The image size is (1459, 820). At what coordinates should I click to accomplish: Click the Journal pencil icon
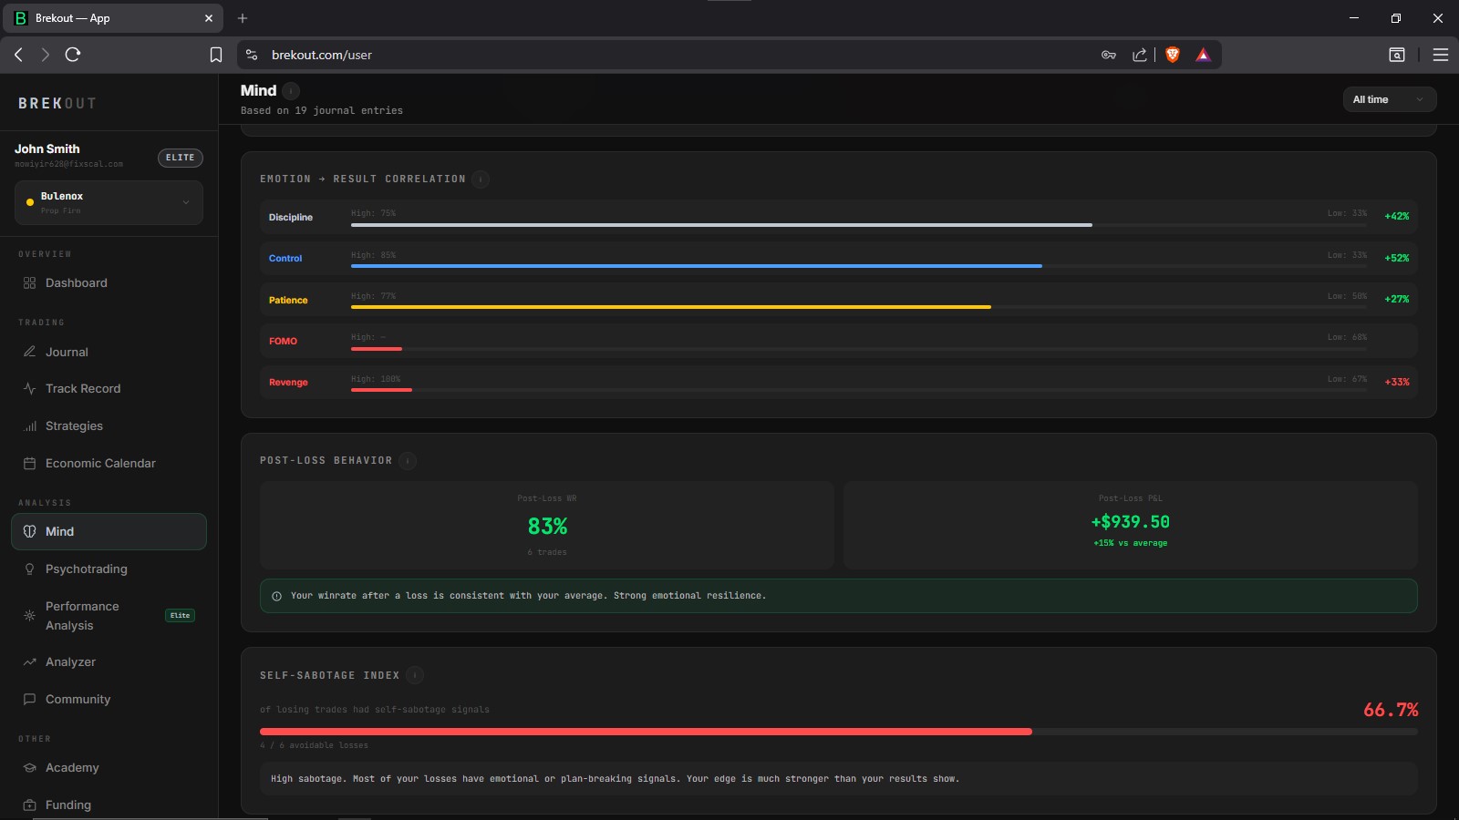(x=29, y=352)
